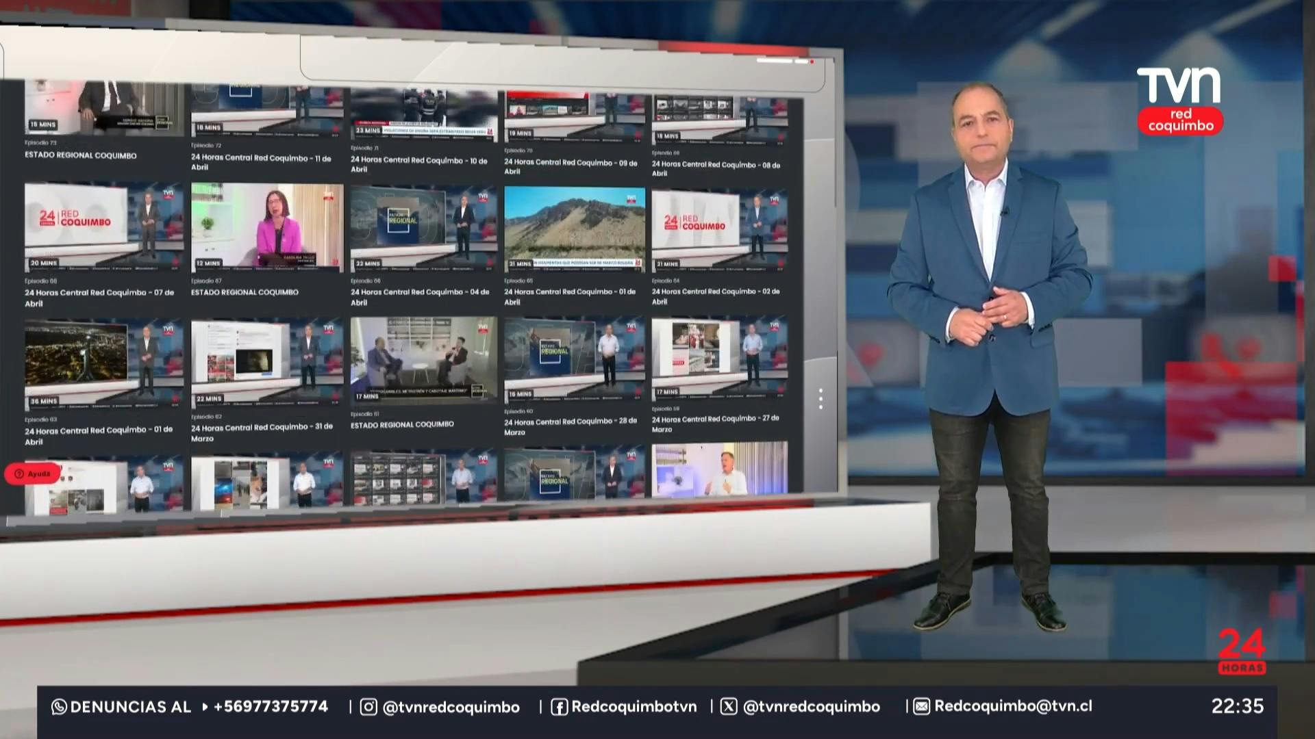Play the 07 de Abril episode thumbnail

(104, 226)
